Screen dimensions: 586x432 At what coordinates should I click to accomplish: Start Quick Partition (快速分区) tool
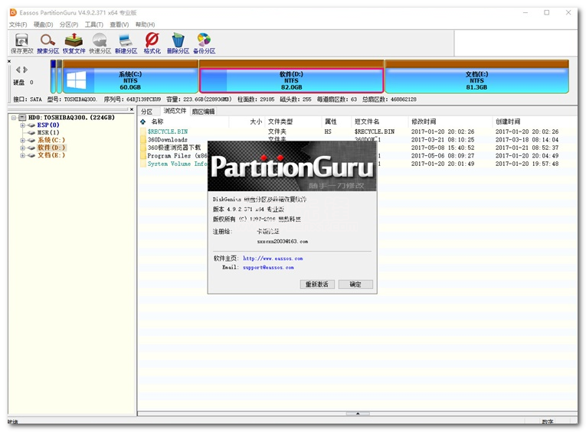(100, 44)
